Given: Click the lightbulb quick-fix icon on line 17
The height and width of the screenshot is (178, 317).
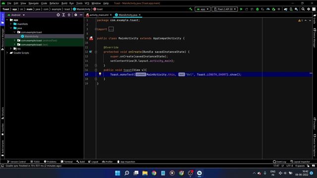Looking at the screenshot, I should point(100,74).
